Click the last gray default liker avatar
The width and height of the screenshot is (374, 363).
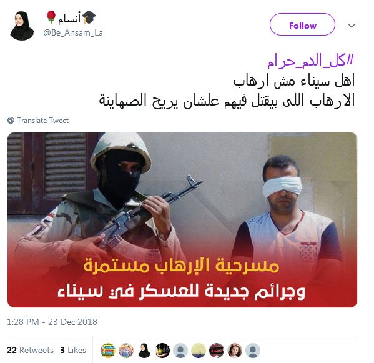coord(253,351)
